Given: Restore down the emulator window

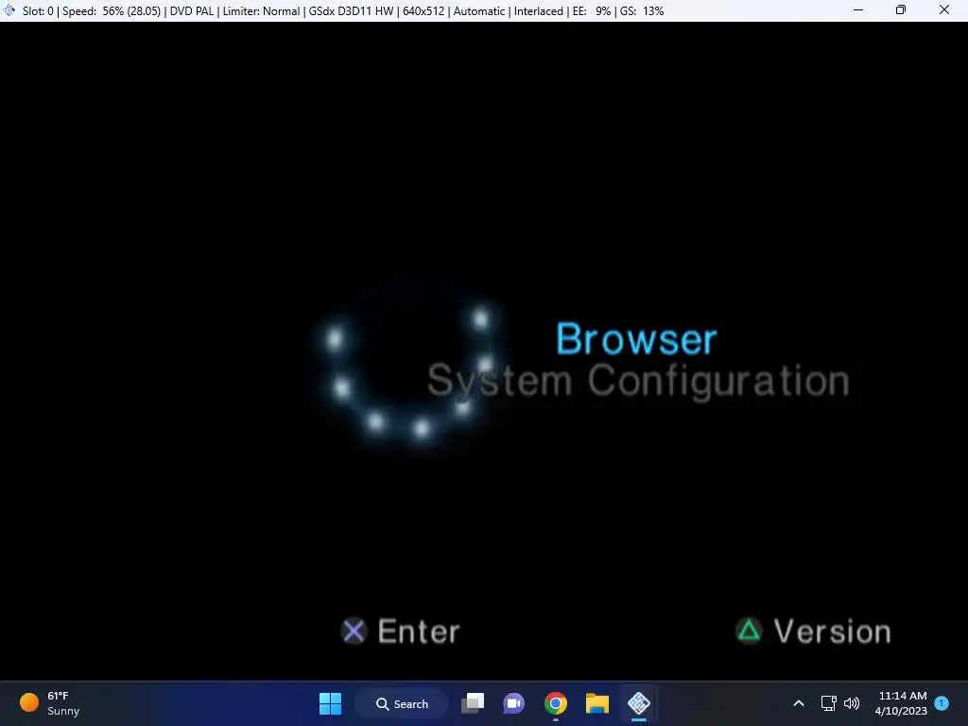Looking at the screenshot, I should [x=901, y=9].
